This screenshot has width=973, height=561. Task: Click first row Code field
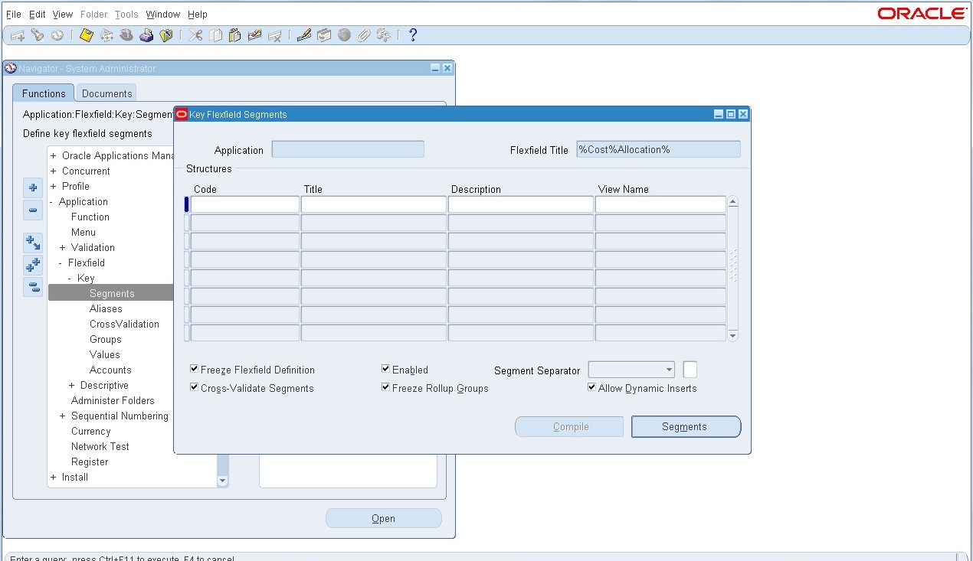(245, 204)
